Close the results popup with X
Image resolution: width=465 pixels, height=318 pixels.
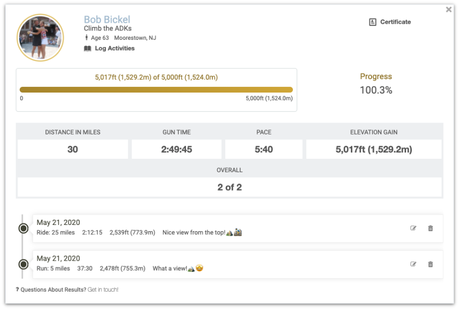point(448,9)
